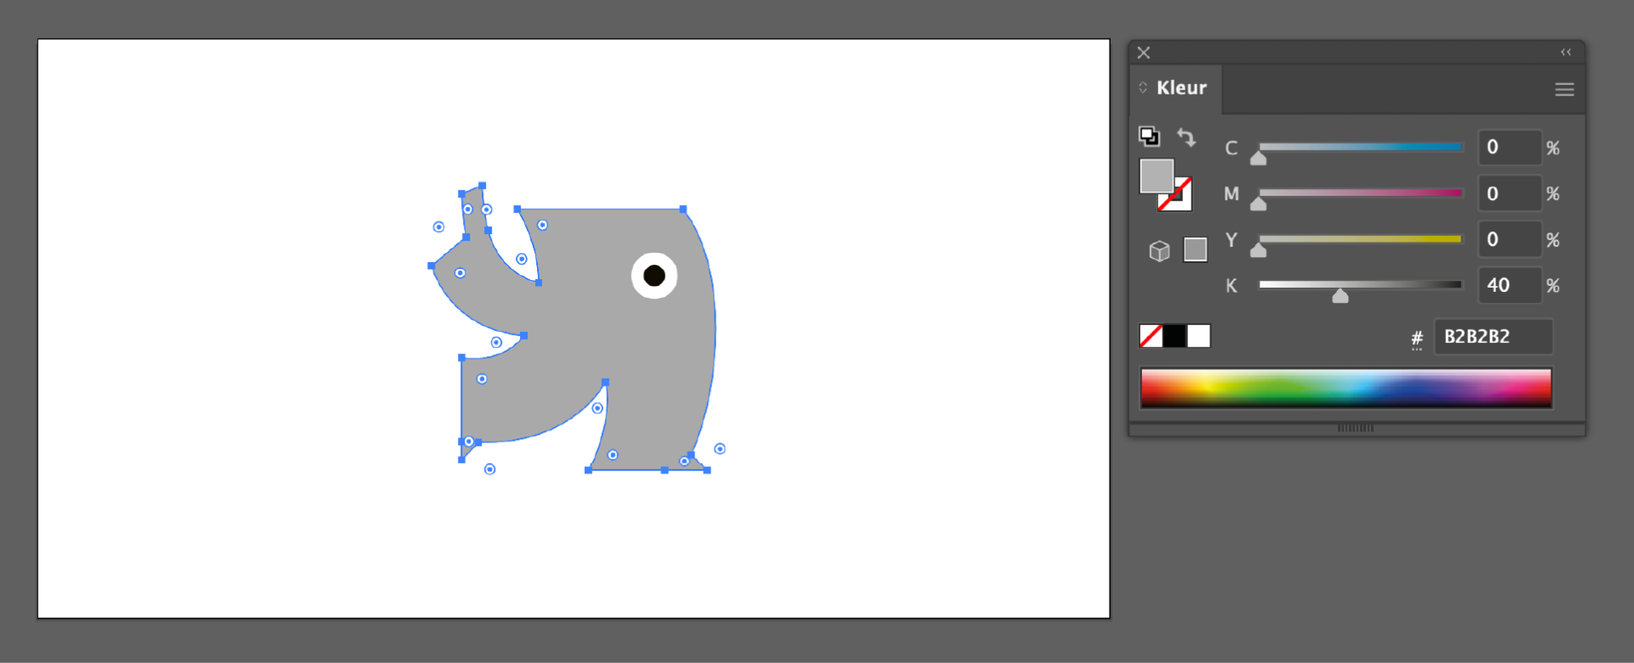Open the Kleur panel options menu
Screen dimensions: 1634x663
(x=1563, y=89)
